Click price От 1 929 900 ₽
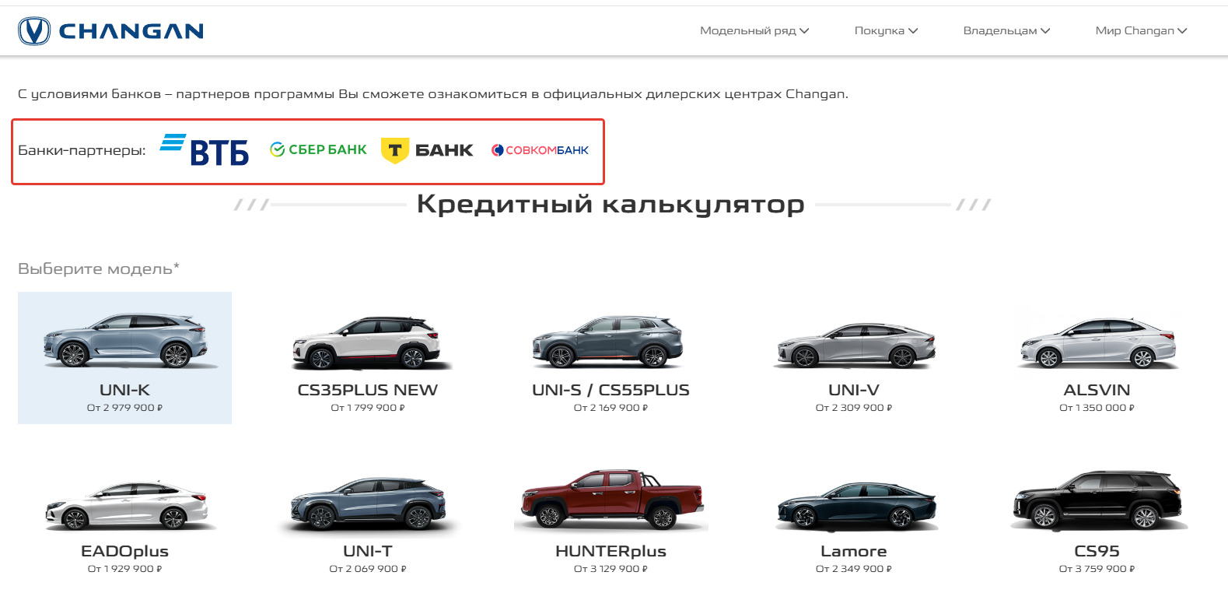Image resolution: width=1228 pixels, height=593 pixels. point(125,569)
